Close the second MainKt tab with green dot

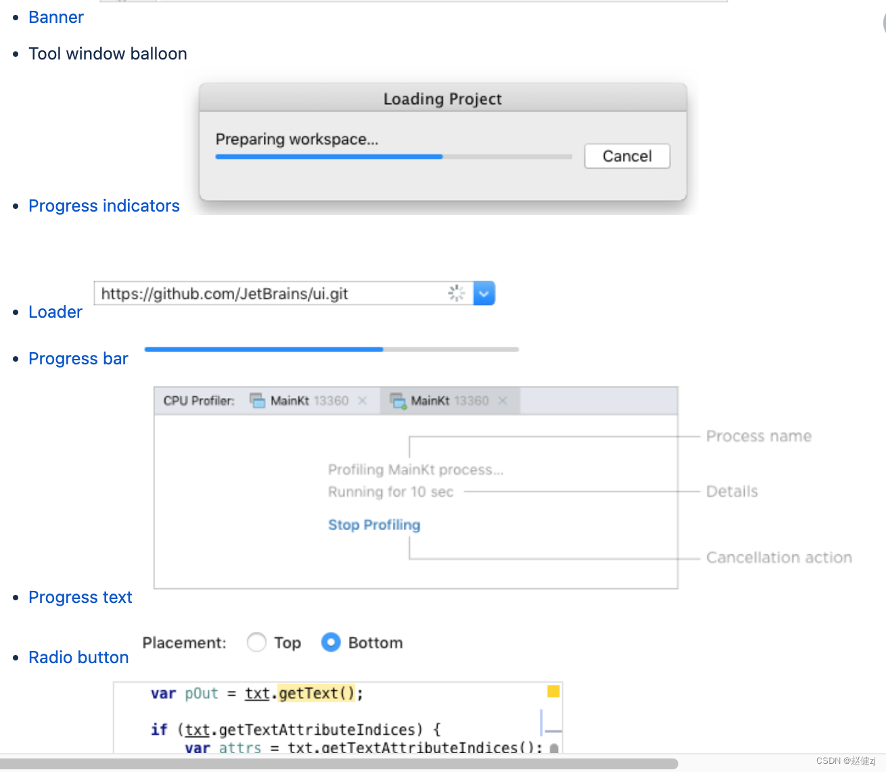[x=503, y=401]
